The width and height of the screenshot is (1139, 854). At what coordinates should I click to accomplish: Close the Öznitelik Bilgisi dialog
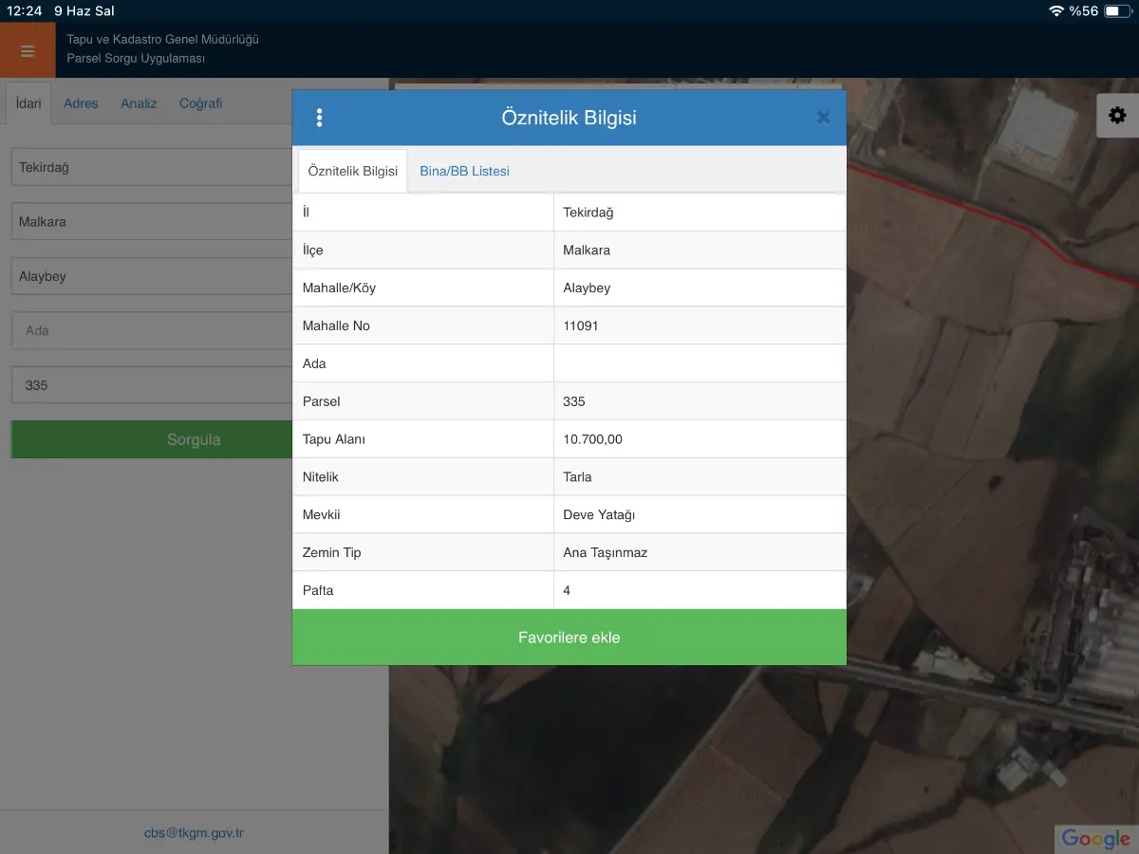823,118
